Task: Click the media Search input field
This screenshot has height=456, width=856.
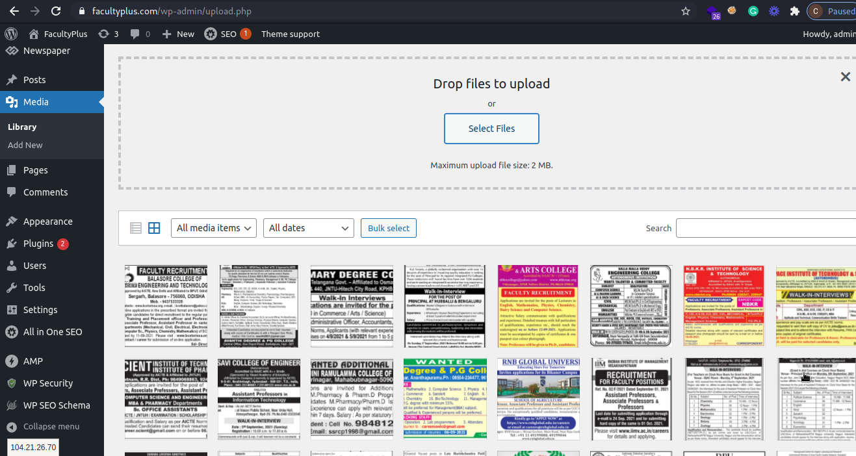Action: pos(766,228)
